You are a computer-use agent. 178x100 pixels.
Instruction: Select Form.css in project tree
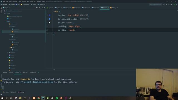point(15,37)
